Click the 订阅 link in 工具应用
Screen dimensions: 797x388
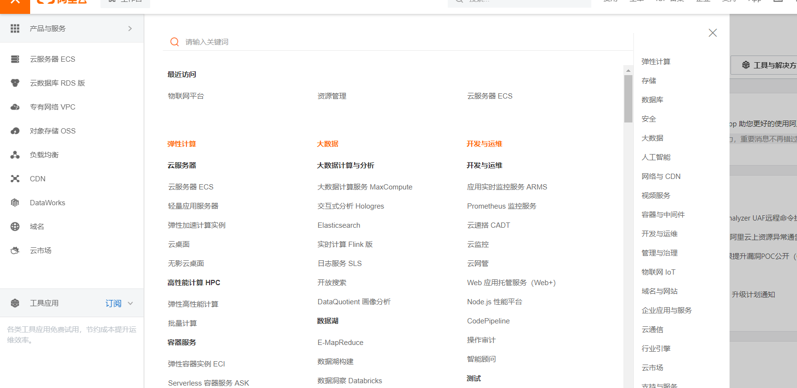pos(113,303)
